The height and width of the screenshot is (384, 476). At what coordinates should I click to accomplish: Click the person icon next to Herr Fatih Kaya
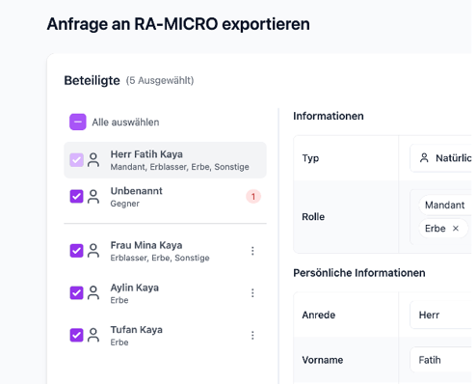click(93, 160)
